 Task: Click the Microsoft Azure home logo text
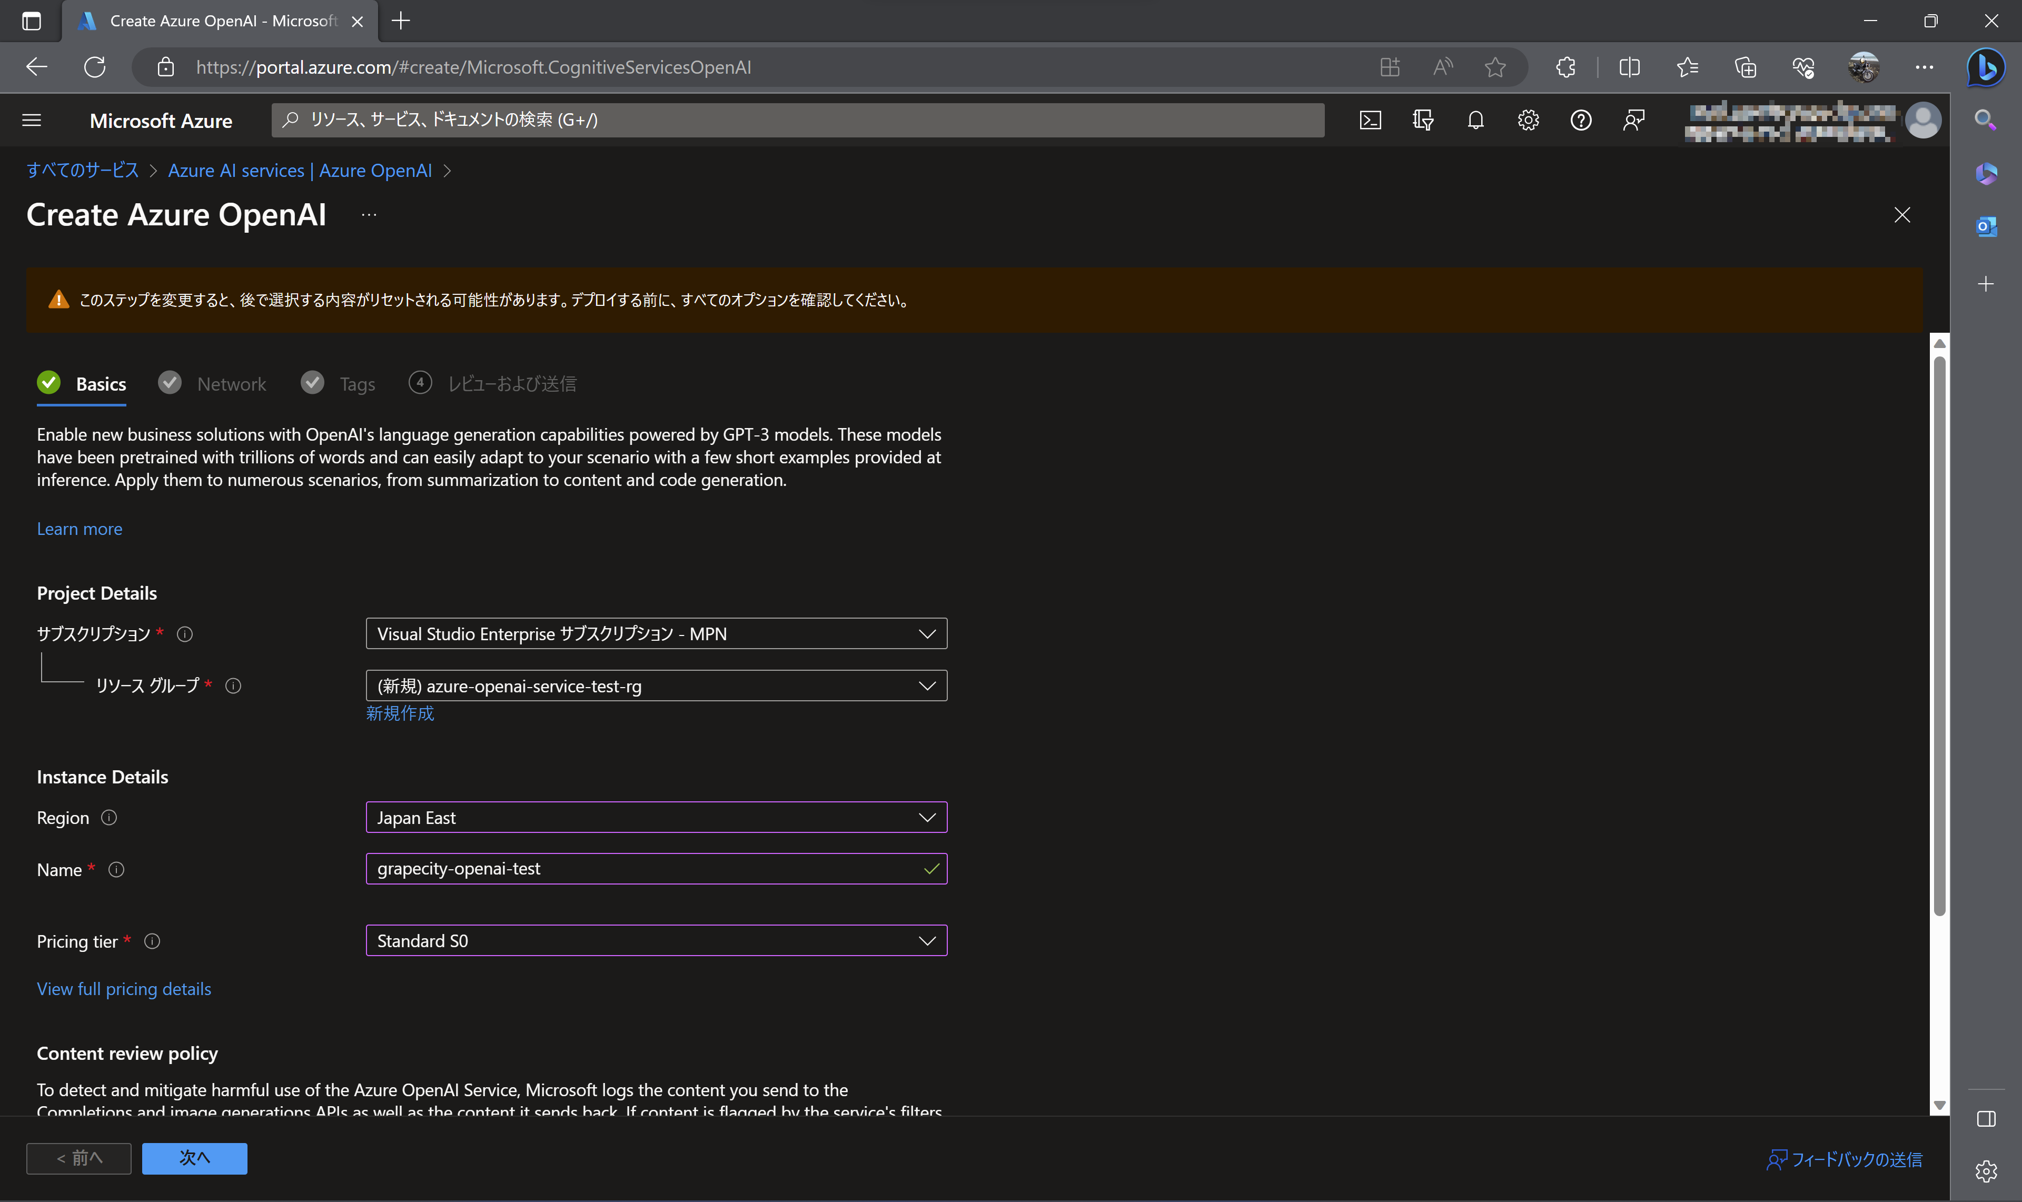(x=161, y=121)
